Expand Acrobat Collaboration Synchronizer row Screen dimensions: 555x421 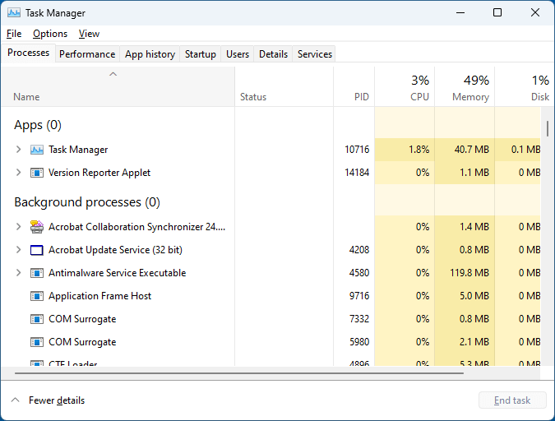tap(18, 227)
